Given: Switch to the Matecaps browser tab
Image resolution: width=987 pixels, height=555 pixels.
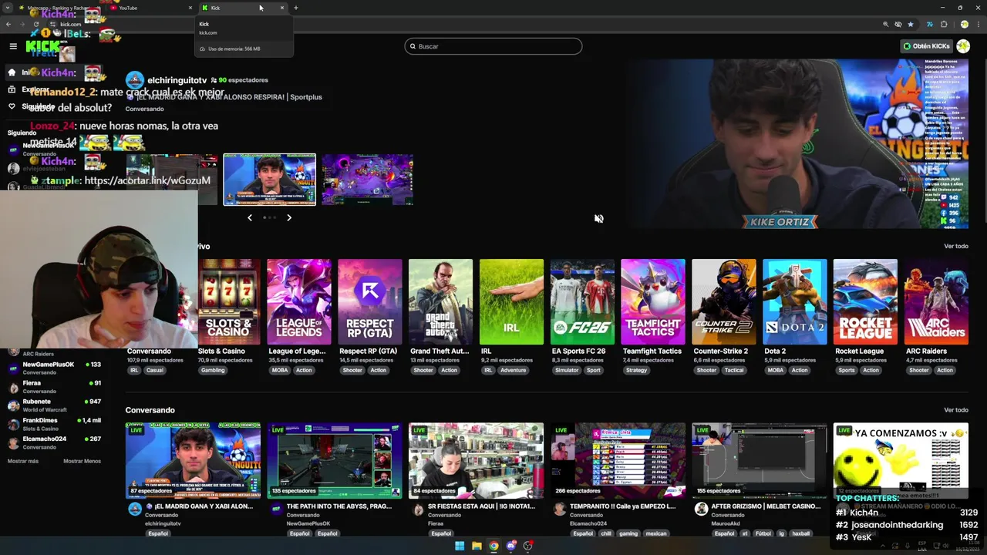Looking at the screenshot, I should coord(59,8).
